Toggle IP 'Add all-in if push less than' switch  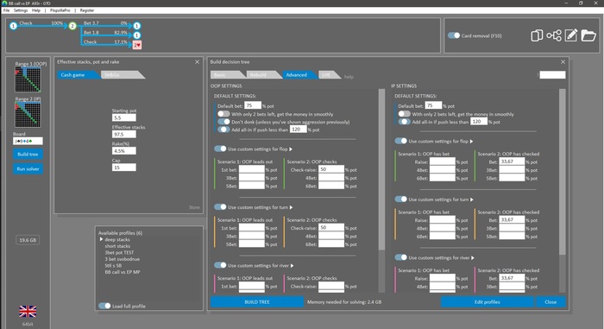pos(404,122)
